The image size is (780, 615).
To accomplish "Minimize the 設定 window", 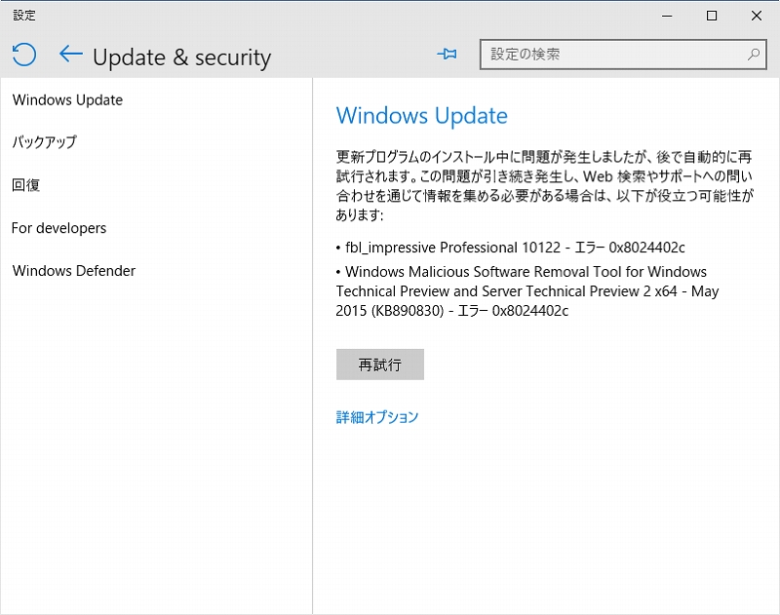I will [x=667, y=16].
